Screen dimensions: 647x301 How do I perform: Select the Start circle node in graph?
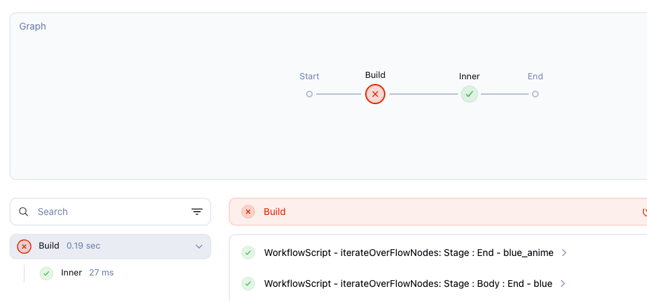pyautogui.click(x=309, y=94)
